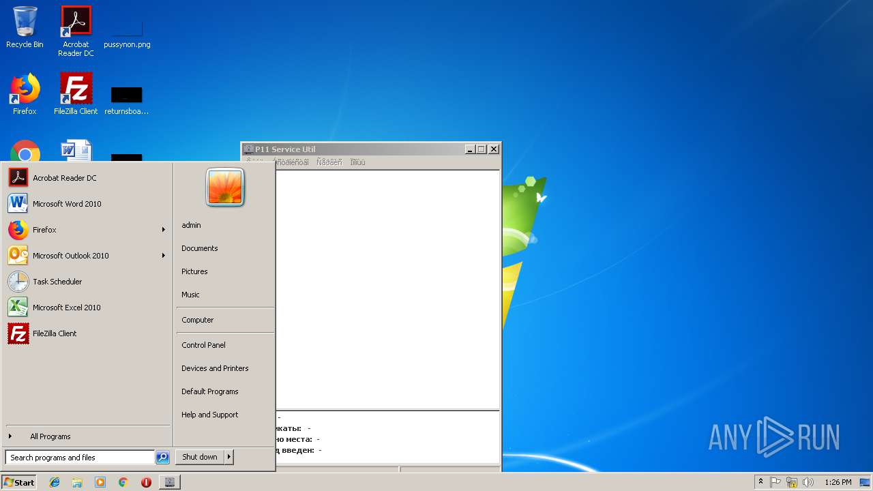Open the network status tray icon
The image size is (873, 491).
tap(792, 482)
